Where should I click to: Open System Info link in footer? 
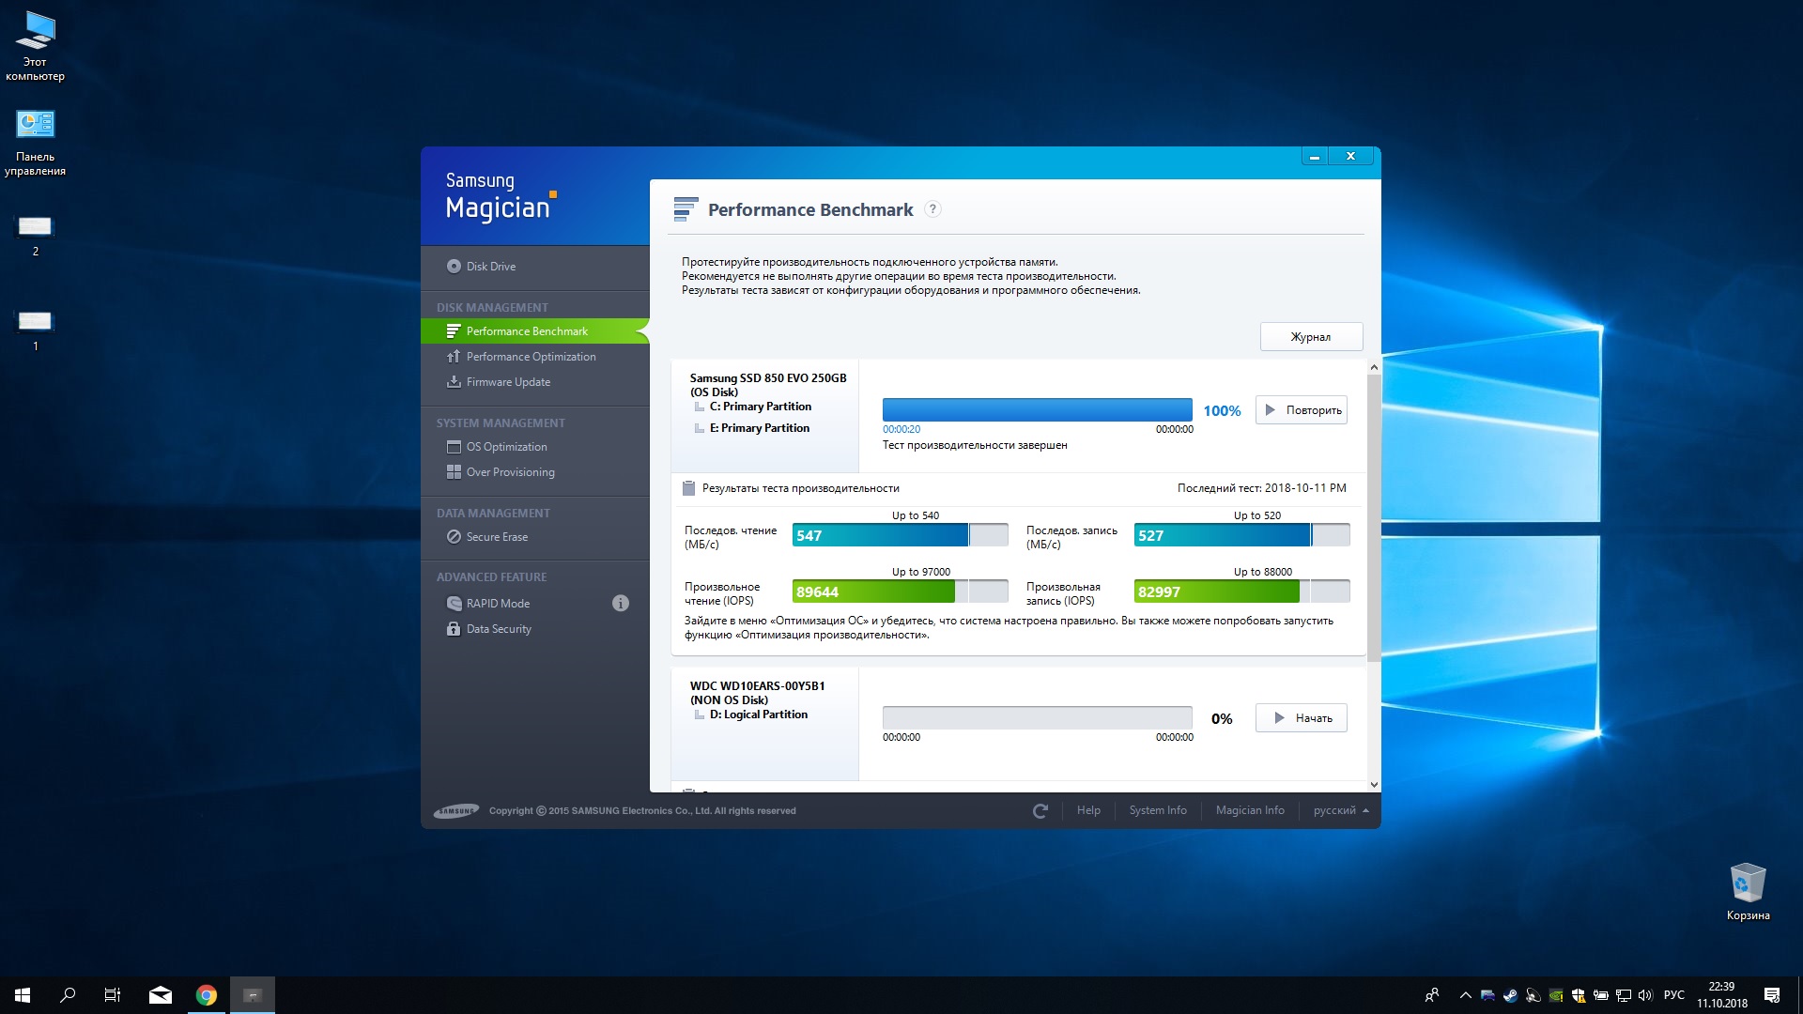pyautogui.click(x=1157, y=810)
